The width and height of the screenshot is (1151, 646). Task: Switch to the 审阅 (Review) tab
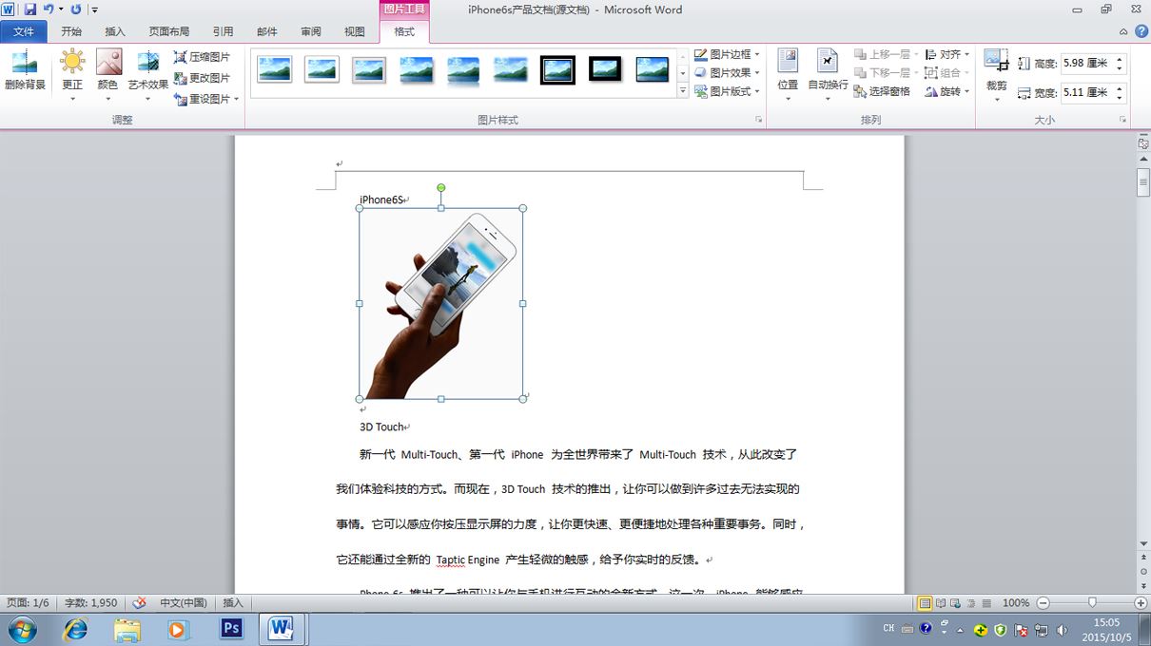(311, 31)
